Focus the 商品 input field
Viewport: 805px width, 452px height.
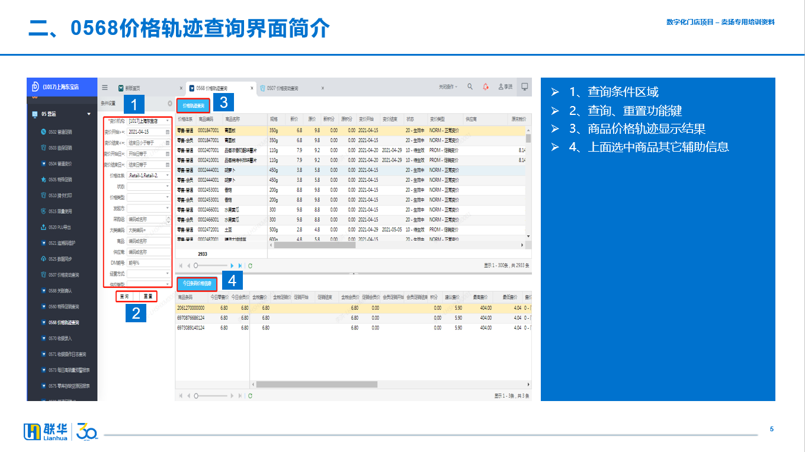(x=149, y=241)
